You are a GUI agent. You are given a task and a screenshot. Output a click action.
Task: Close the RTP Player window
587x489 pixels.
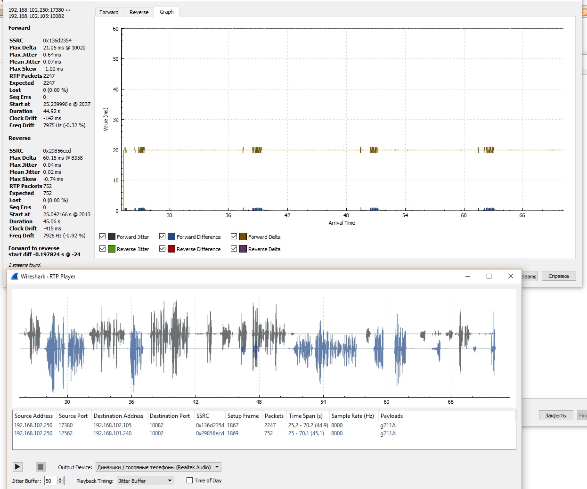(510, 276)
